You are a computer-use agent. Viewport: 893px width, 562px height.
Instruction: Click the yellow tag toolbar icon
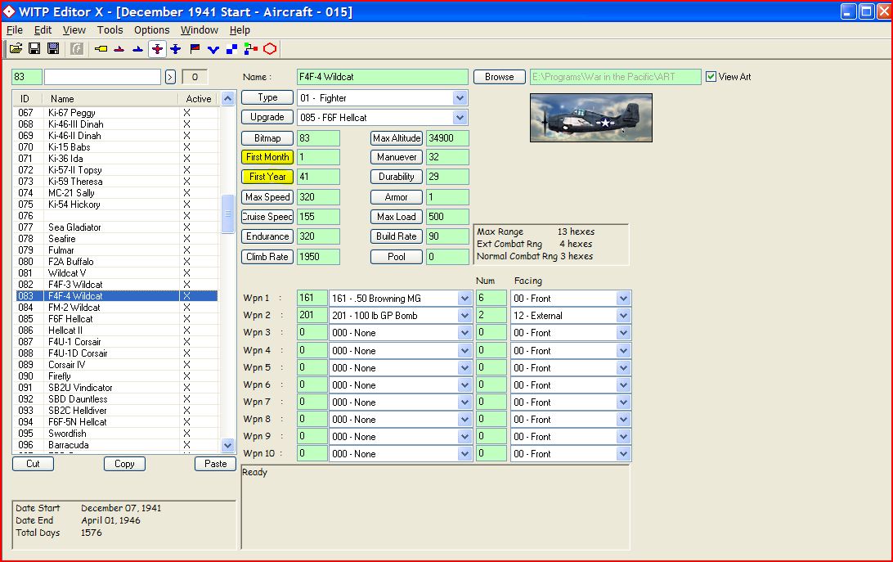click(101, 49)
